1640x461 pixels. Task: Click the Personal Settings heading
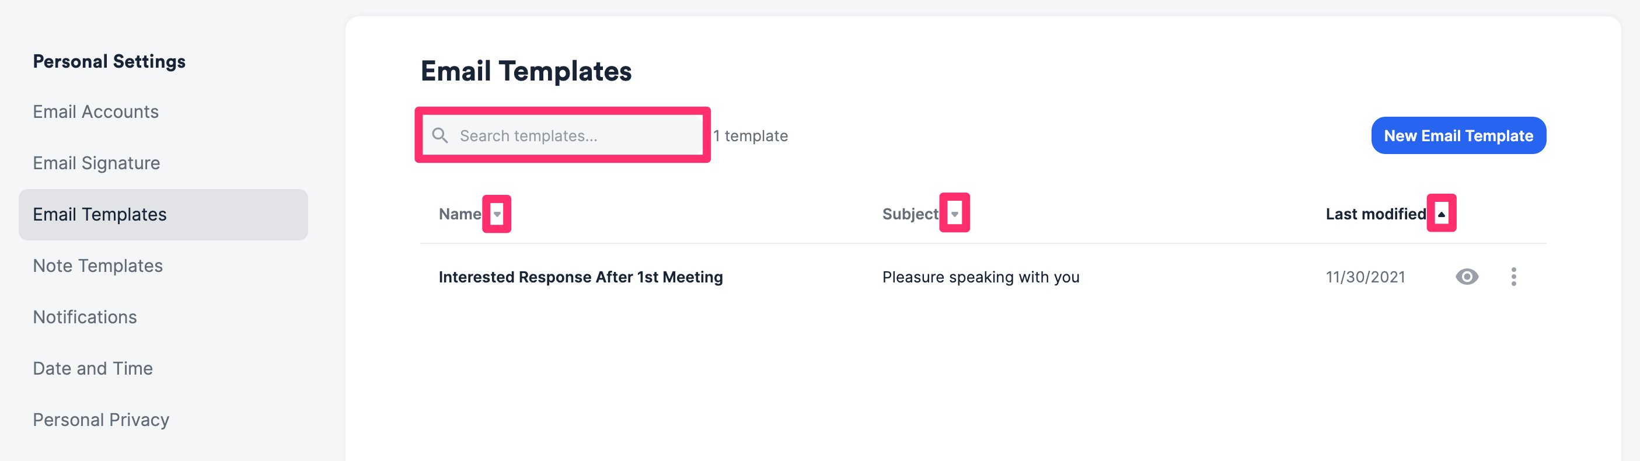click(x=109, y=61)
